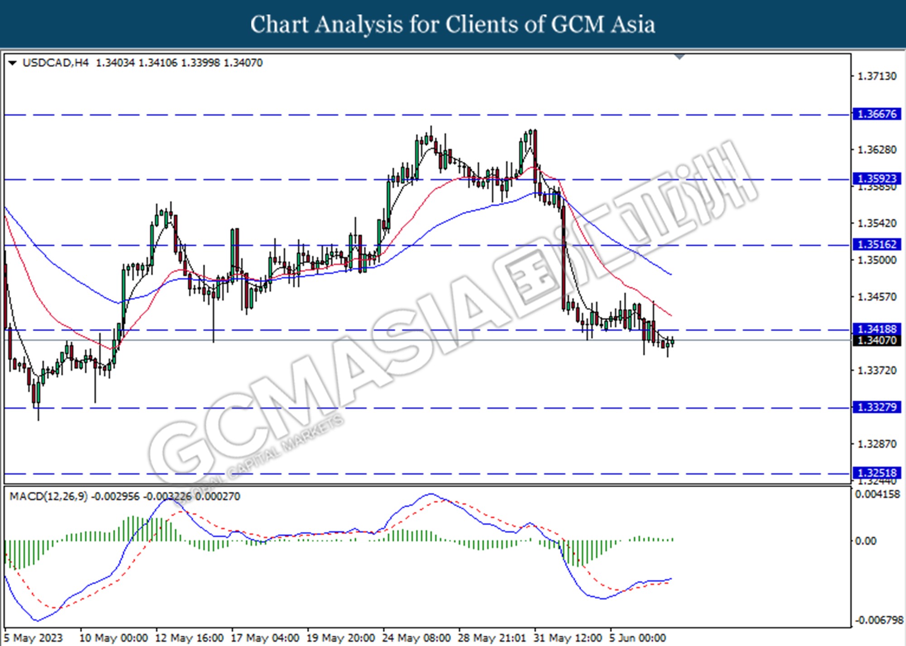Click the 19 May 20:00 time label
This screenshot has width=906, height=646.
point(341,638)
